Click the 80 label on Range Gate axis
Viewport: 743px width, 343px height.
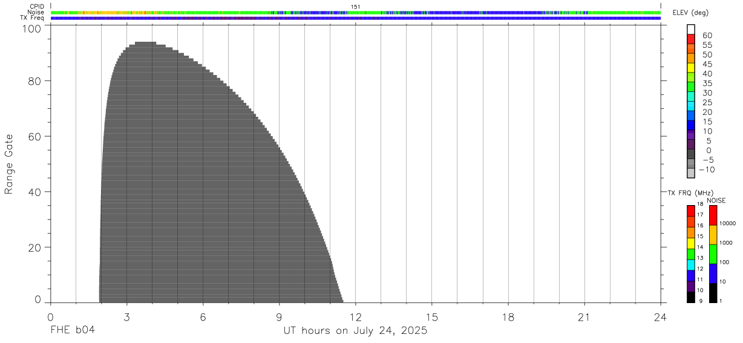pyautogui.click(x=36, y=81)
